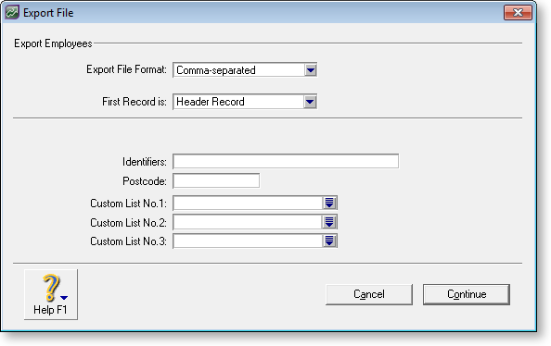Expand the Export File Format dropdown arrow
Viewport: 551px width, 346px height.
pos(311,70)
